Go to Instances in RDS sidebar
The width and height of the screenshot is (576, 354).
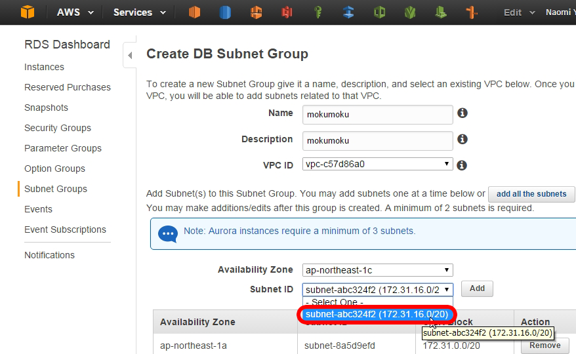(44, 67)
